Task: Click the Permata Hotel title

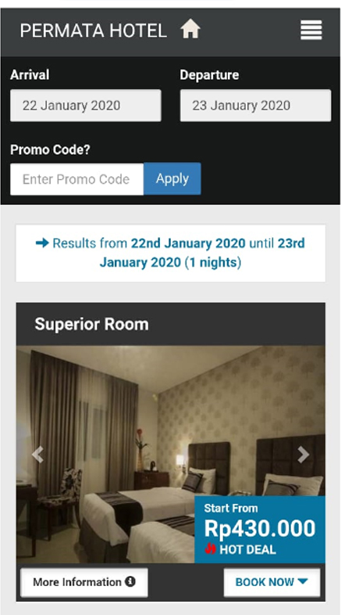Action: [x=93, y=31]
